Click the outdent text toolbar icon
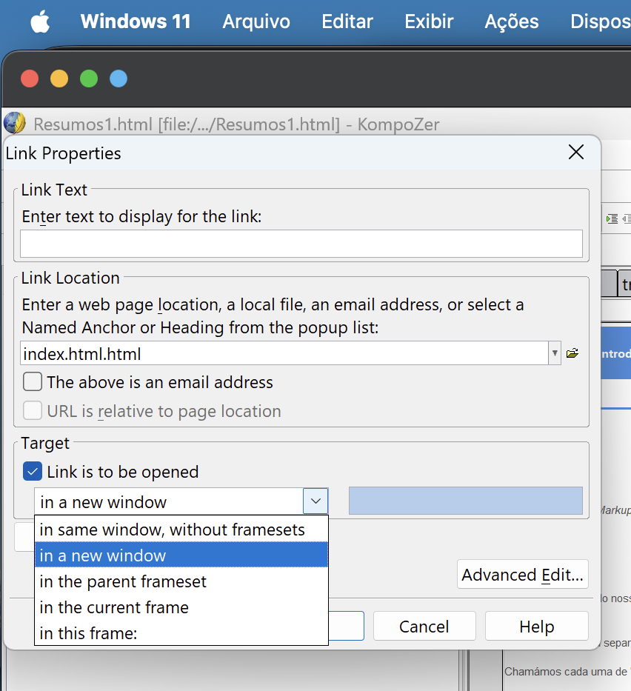Screen dimensions: 631x691 627,218
